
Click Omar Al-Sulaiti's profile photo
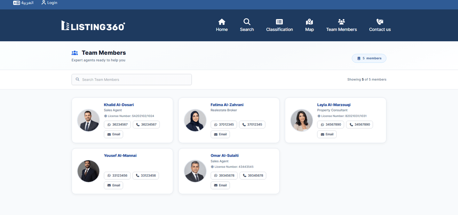point(195,171)
